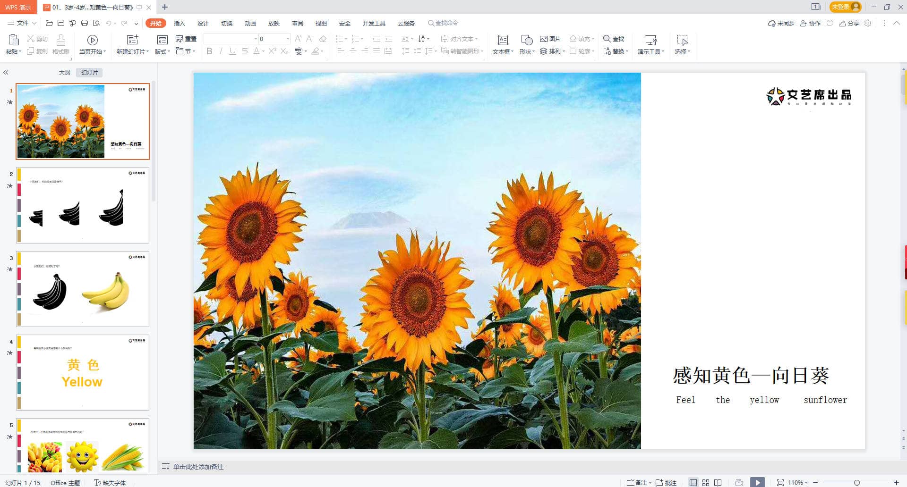Expand the 文件 menu arrow

[x=34, y=23]
